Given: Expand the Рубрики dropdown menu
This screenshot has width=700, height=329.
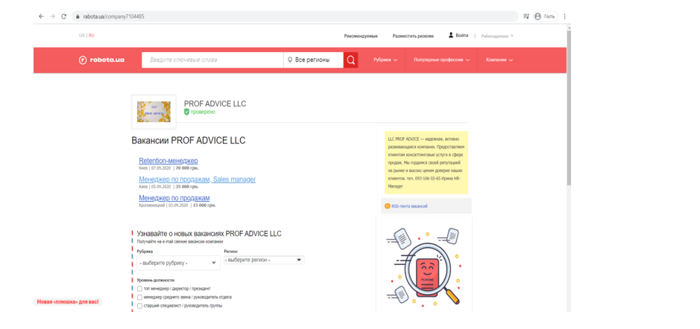Looking at the screenshot, I should pos(385,60).
